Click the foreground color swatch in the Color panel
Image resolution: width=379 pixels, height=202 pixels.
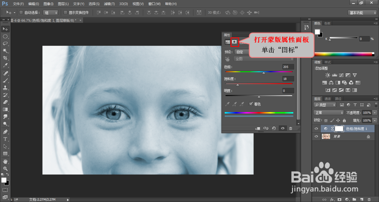pos(317,32)
